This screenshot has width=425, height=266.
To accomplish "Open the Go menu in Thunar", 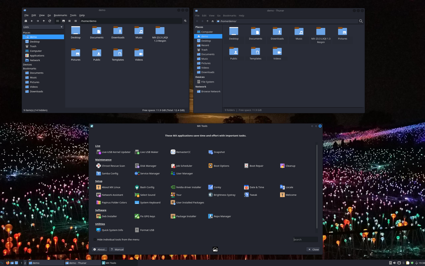I will [x=219, y=16].
